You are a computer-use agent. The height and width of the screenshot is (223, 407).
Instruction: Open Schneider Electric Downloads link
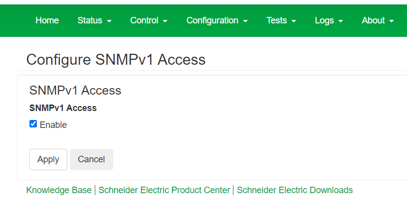[x=295, y=190]
